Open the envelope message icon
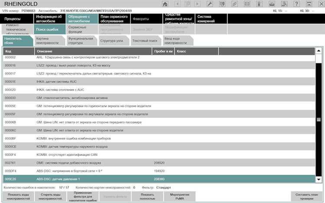Image resolution: width=325 pixels, height=203 pixels. (x=247, y=4)
